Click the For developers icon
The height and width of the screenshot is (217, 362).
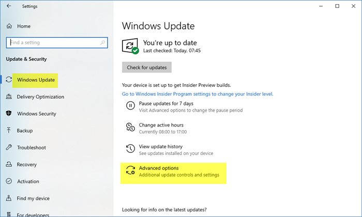9,214
